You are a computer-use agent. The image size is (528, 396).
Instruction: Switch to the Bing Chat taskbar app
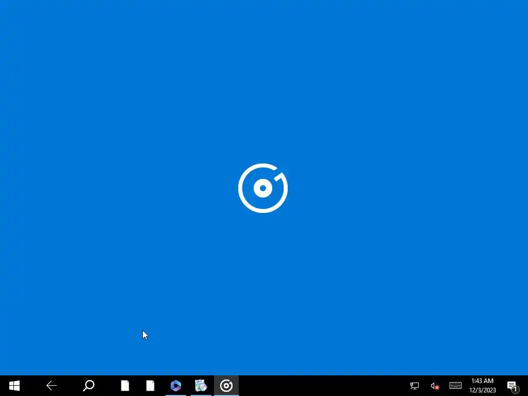pos(176,386)
